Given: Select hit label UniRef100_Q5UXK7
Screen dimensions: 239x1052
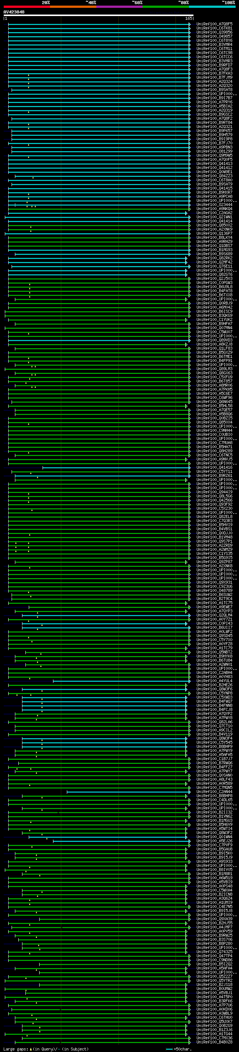Looking at the screenshot, I should point(214,1021).
